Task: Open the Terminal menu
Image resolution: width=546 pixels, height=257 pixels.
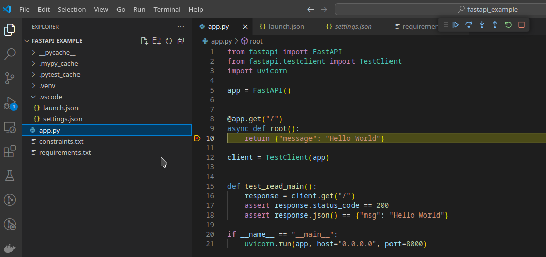Action: tap(167, 10)
